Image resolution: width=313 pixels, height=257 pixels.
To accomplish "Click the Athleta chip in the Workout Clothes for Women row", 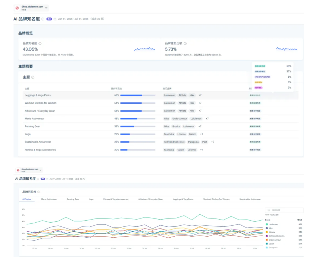I will click(x=182, y=103).
